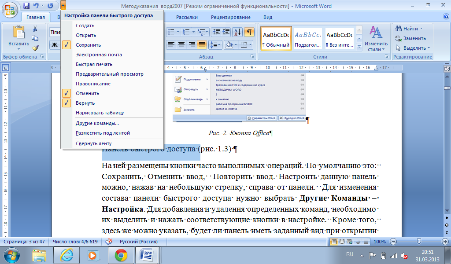The height and width of the screenshot is (264, 451).
Task: Open the Customize Quick Access Toolbar dropdown arrow
Action: tap(63, 5)
